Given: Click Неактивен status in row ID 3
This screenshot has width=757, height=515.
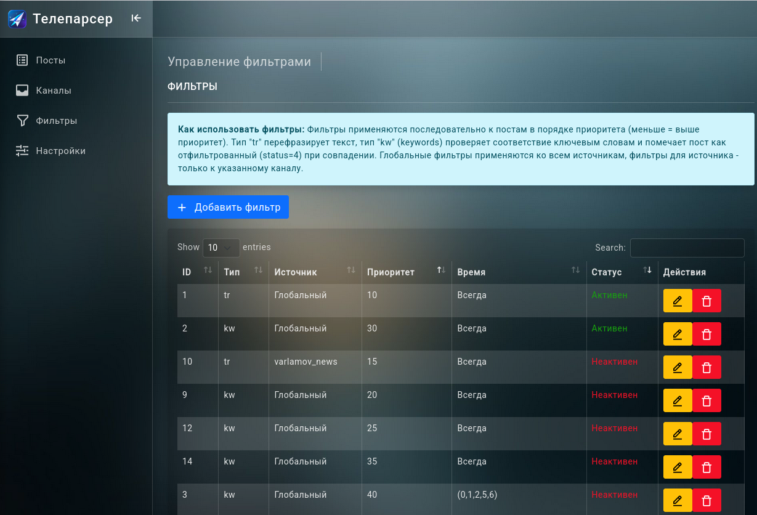Looking at the screenshot, I should pyautogui.click(x=615, y=495).
